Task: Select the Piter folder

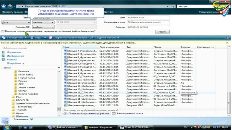Action: tap(19, 97)
